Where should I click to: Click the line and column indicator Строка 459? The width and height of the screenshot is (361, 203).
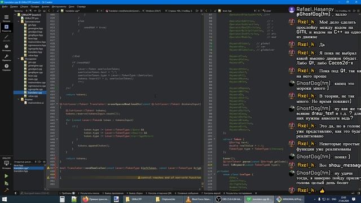pyautogui.click(x=180, y=11)
